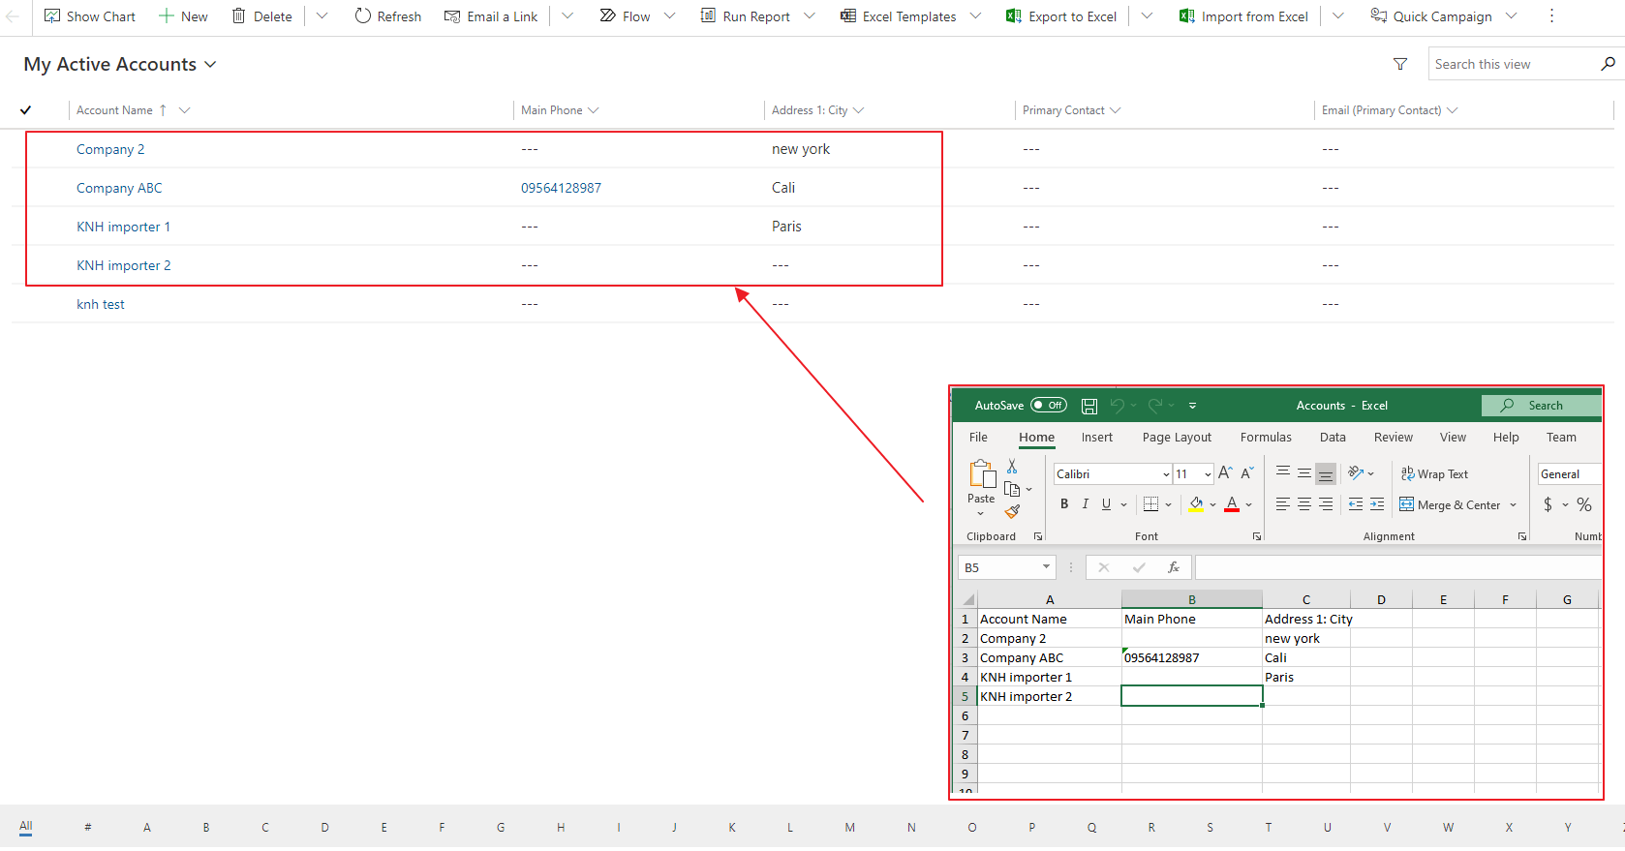1625x851 pixels.
Task: Click the Borders icon in Excel Font group
Action: tap(1150, 504)
